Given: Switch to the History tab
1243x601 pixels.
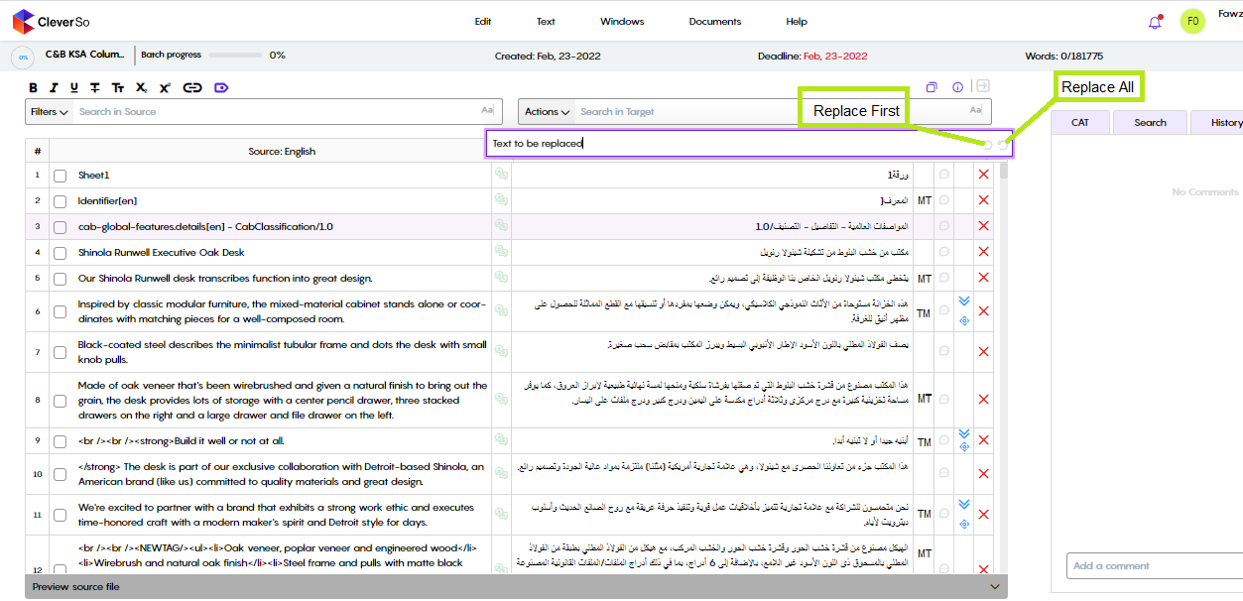Looking at the screenshot, I should 1218,122.
